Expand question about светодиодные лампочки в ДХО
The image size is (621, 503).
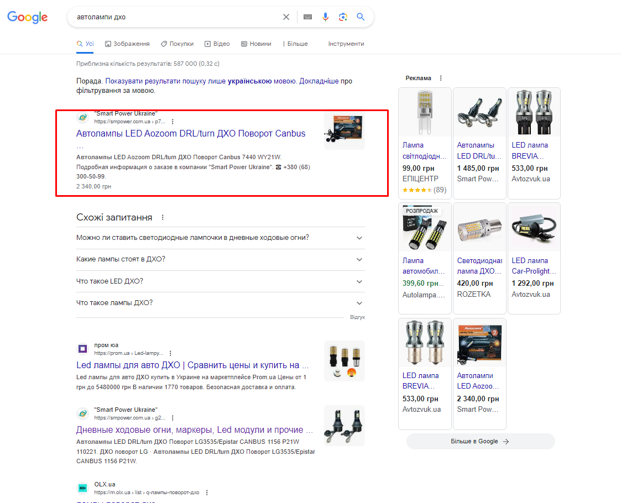220,238
